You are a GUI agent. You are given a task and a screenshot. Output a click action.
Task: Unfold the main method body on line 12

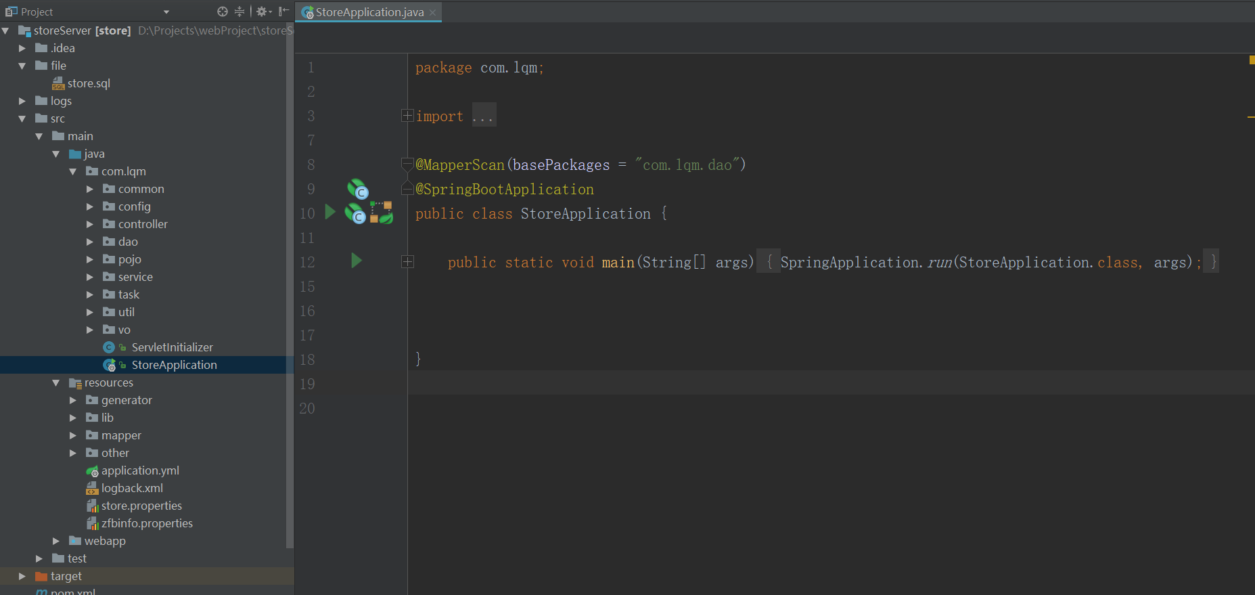tap(407, 262)
